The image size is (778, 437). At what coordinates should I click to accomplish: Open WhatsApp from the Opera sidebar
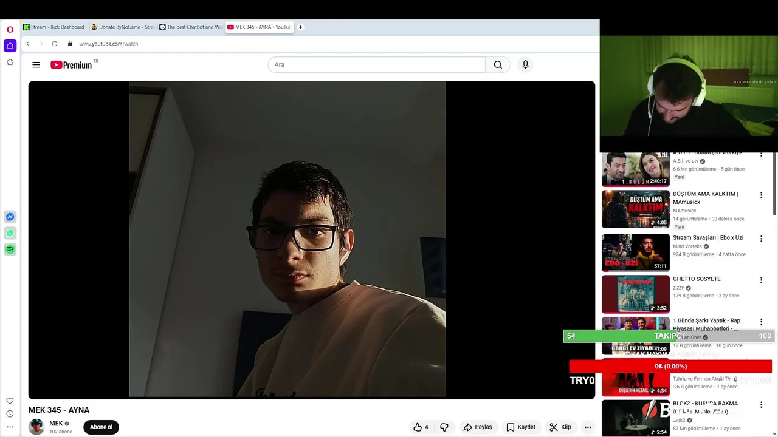pyautogui.click(x=10, y=233)
